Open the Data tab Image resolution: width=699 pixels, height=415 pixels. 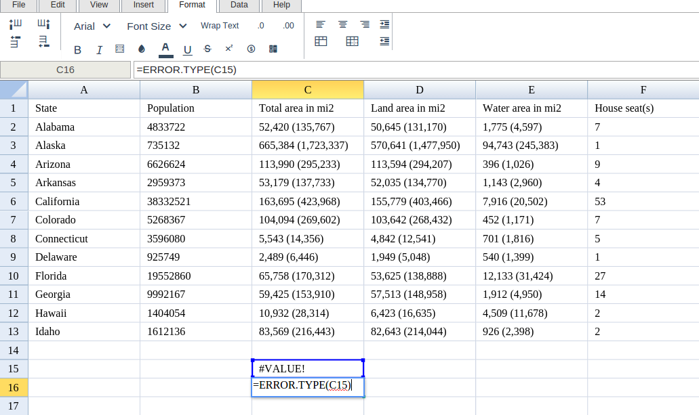[x=239, y=5]
